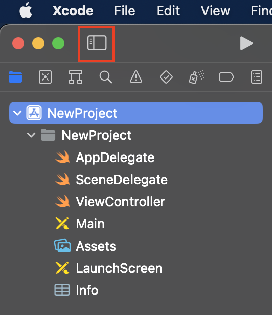272x315 pixels.
Task: Open the Breakpoint navigator icon
Action: pos(226,77)
